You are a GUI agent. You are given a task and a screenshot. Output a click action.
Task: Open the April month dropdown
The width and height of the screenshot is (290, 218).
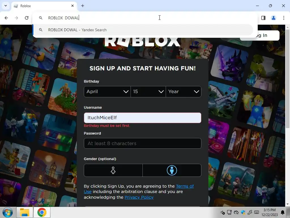pos(107,92)
